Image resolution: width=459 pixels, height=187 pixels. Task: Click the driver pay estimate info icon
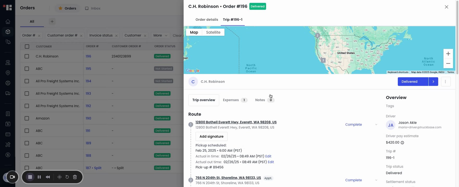click(402, 143)
